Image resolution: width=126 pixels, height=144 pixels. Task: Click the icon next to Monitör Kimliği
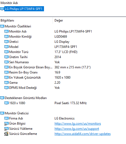point(6,37)
